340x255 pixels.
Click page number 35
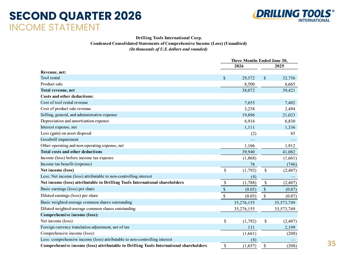331,244
